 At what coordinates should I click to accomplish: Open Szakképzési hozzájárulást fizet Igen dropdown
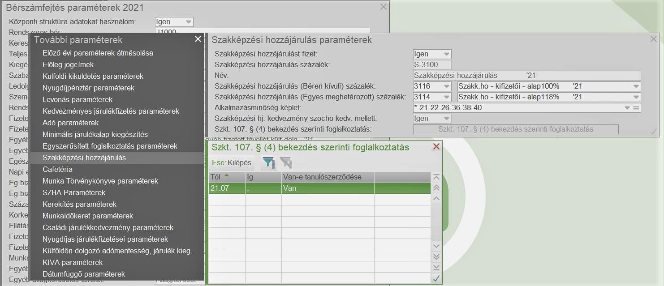tap(446, 54)
